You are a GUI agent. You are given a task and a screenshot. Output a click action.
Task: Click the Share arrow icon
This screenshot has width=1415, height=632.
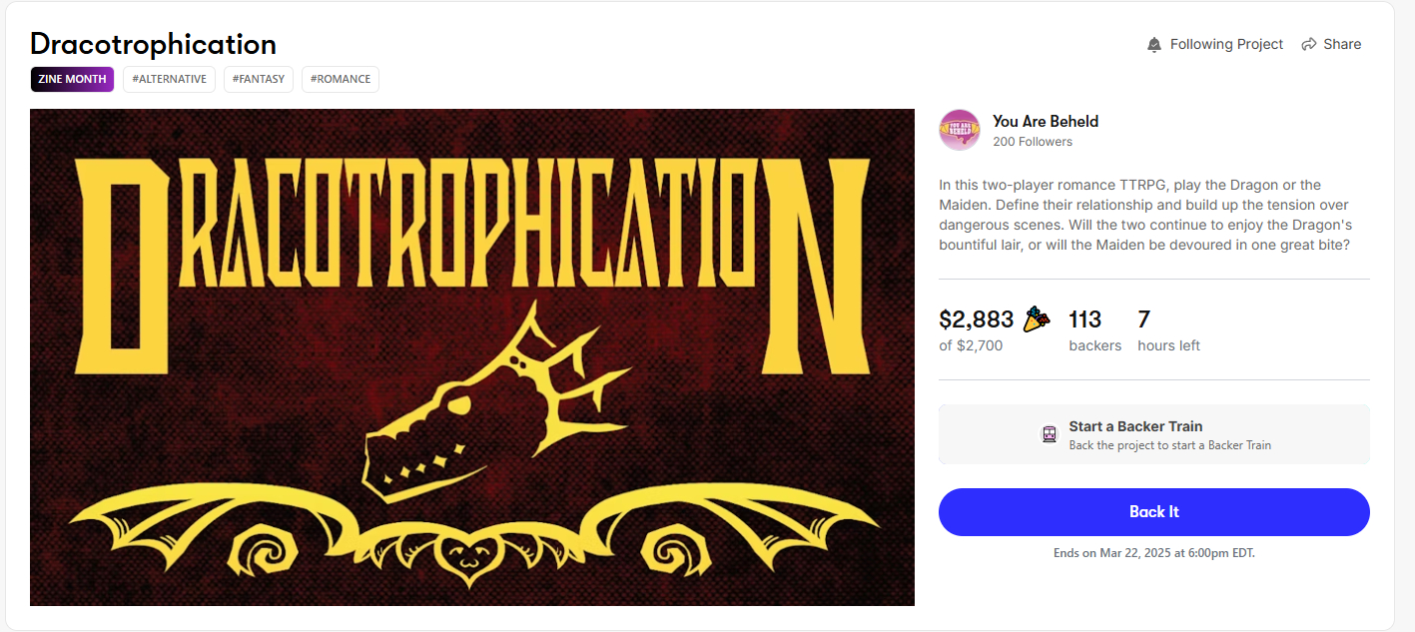1307,45
